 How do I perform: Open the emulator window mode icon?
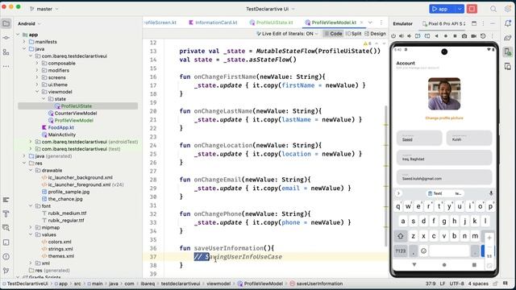474,23
